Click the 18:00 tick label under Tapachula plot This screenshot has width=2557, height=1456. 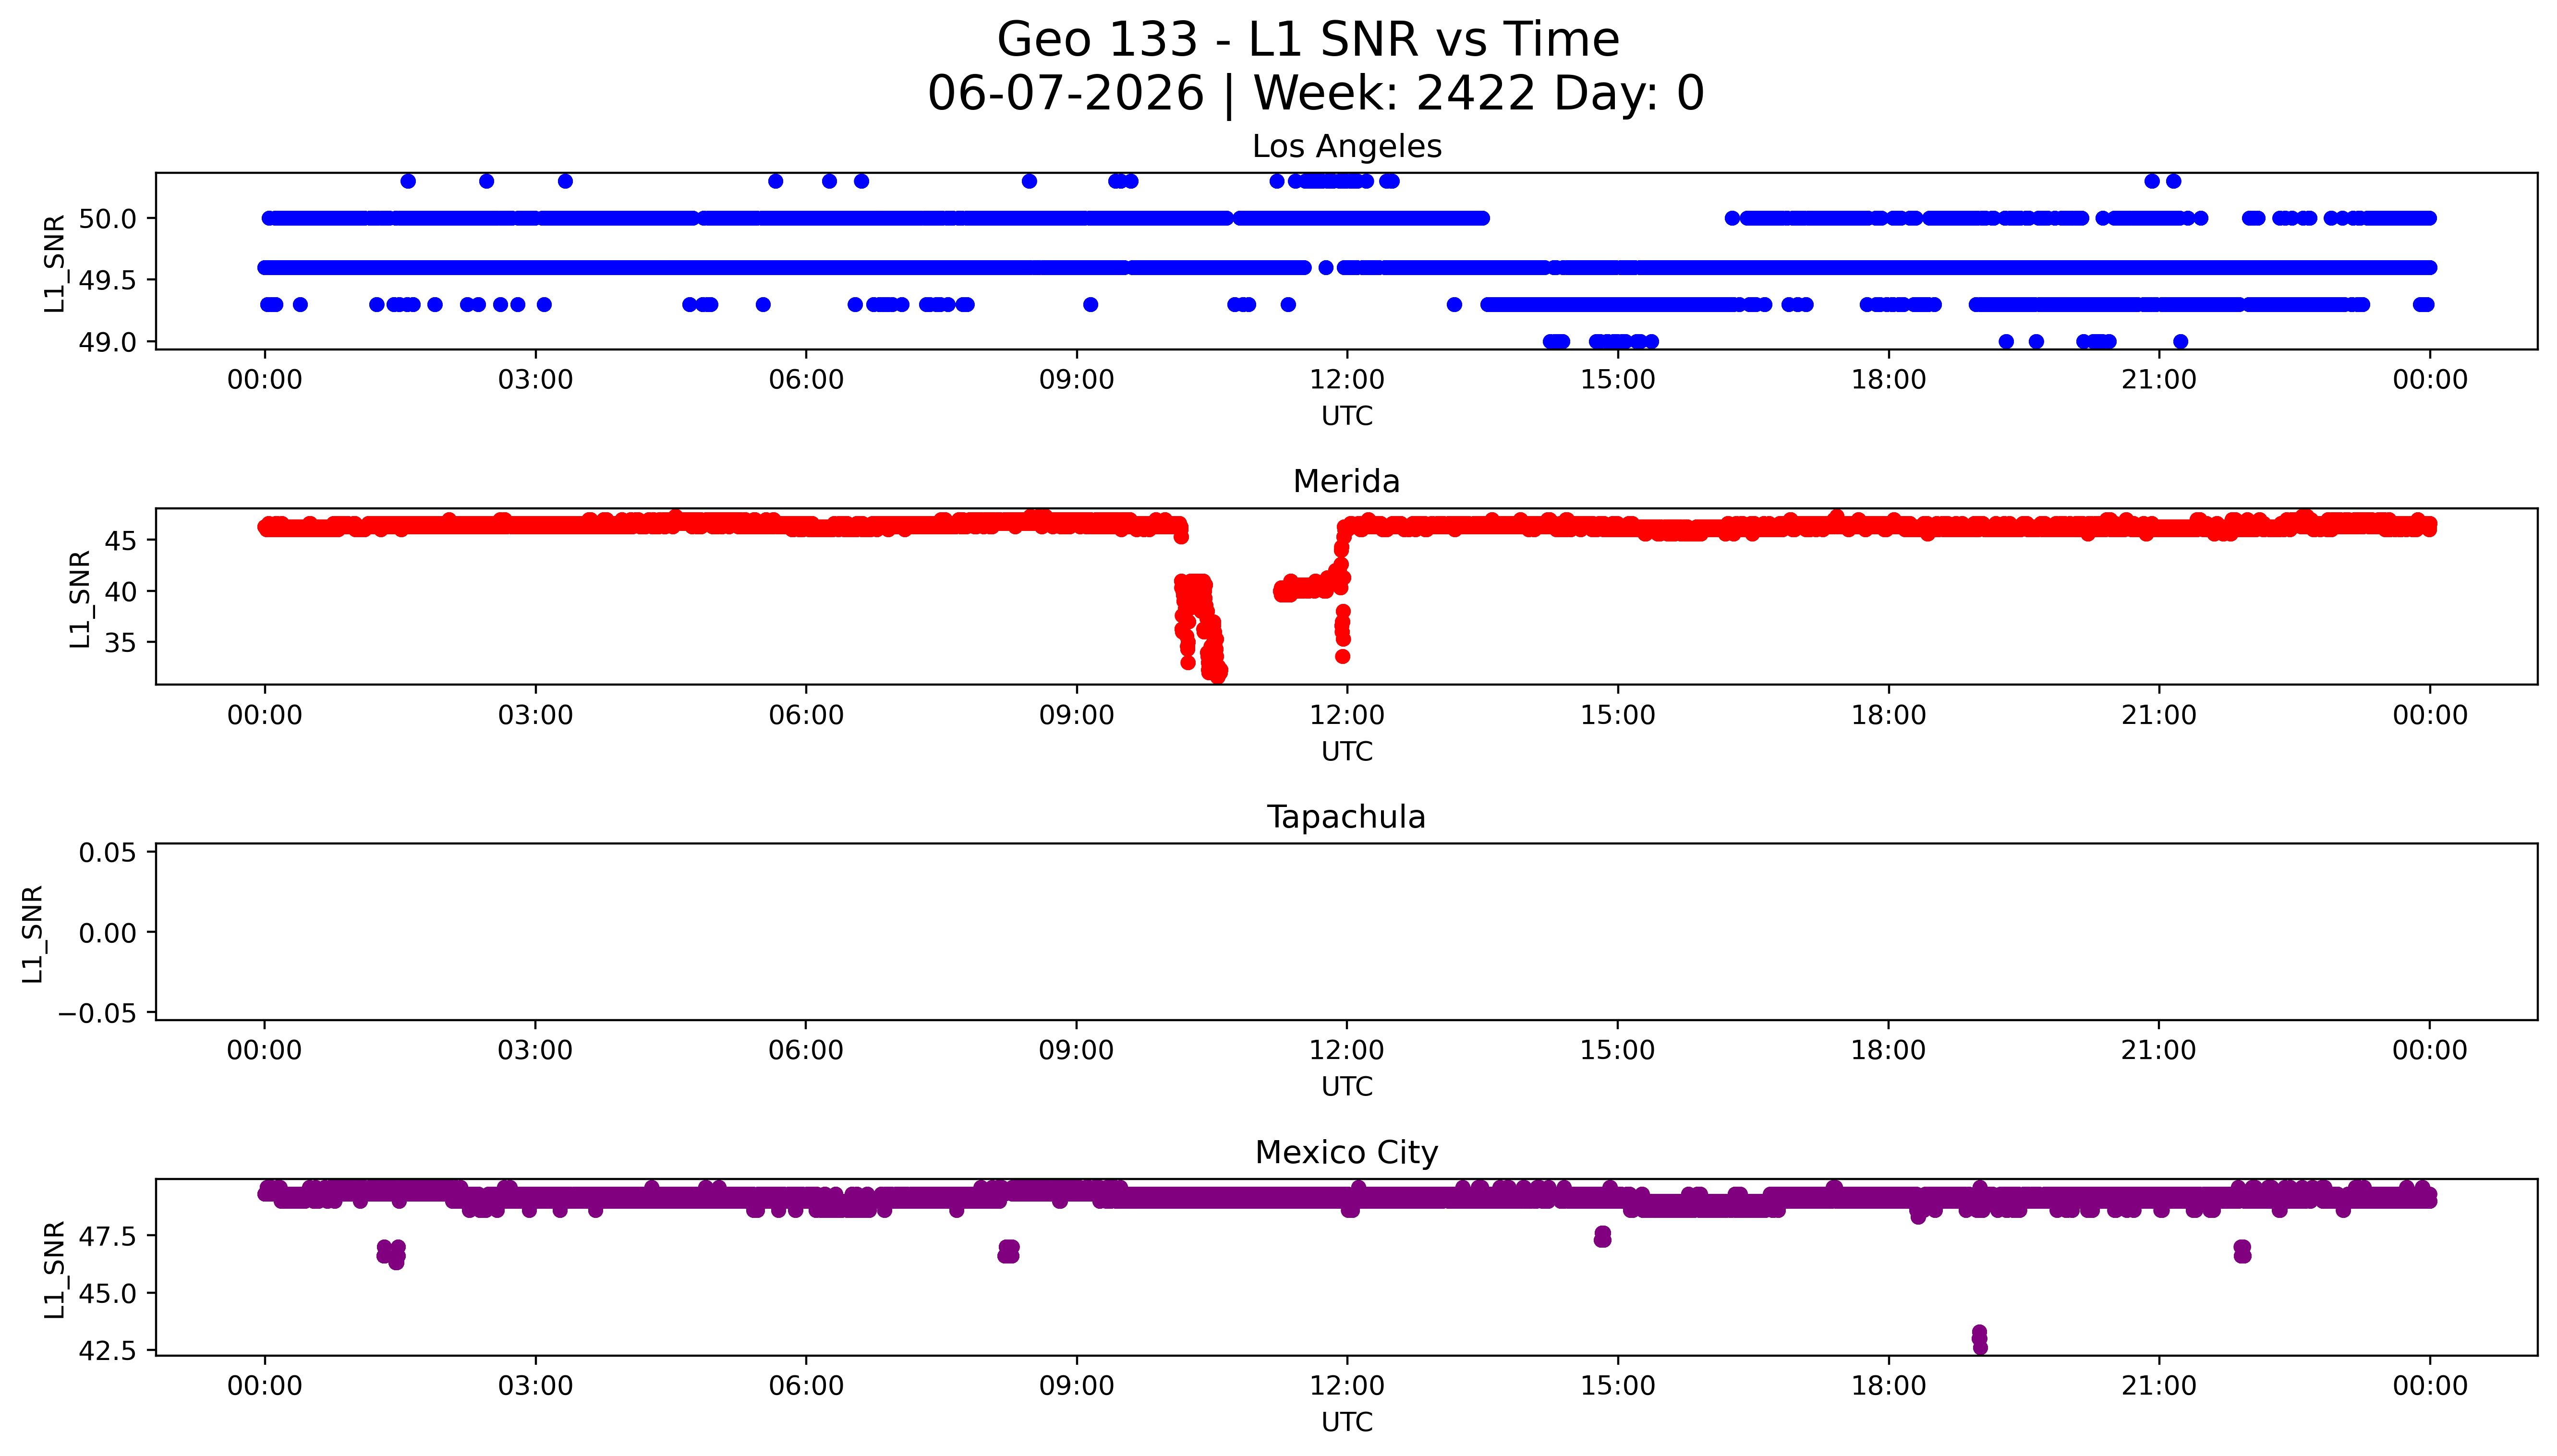click(x=1888, y=1050)
